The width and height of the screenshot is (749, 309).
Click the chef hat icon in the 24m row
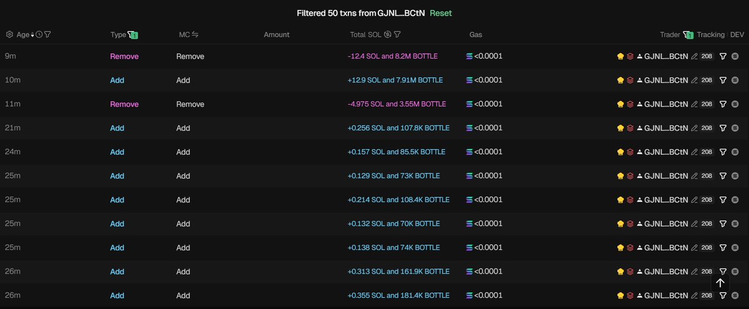(x=620, y=152)
